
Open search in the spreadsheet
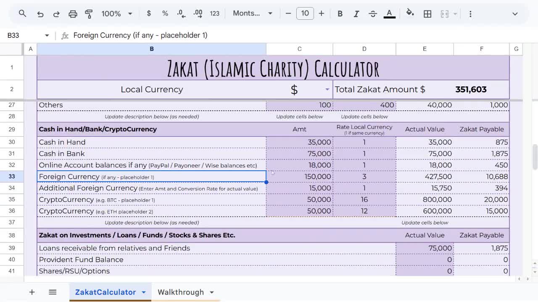[22, 13]
